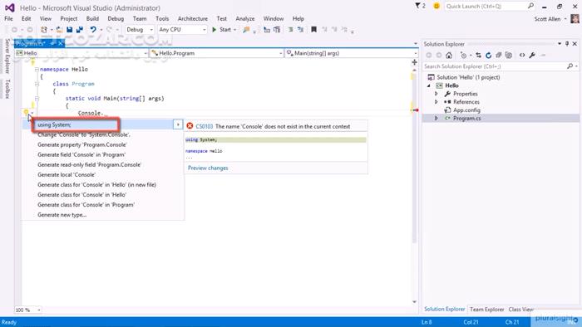Click the bookmark icon in toolbar
Image resolution: width=582 pixels, height=327 pixels.
(313, 30)
